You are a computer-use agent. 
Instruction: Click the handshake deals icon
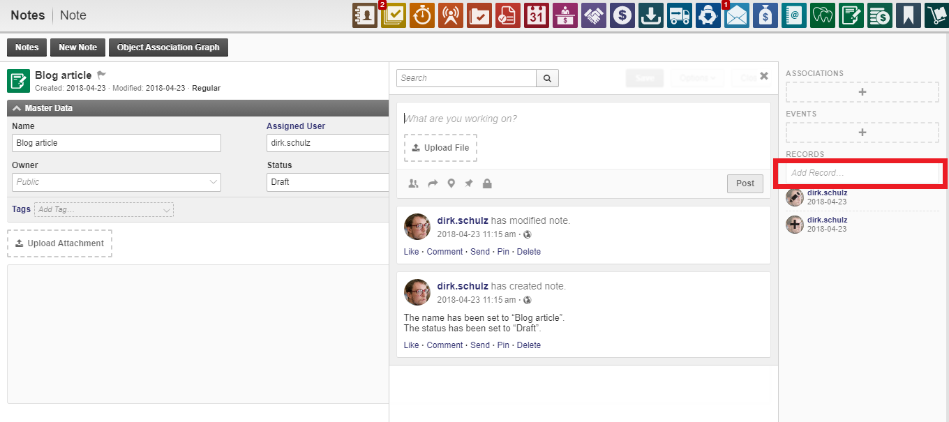[x=594, y=15]
